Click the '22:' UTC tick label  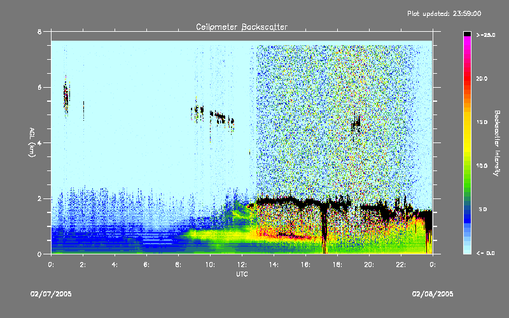click(401, 265)
